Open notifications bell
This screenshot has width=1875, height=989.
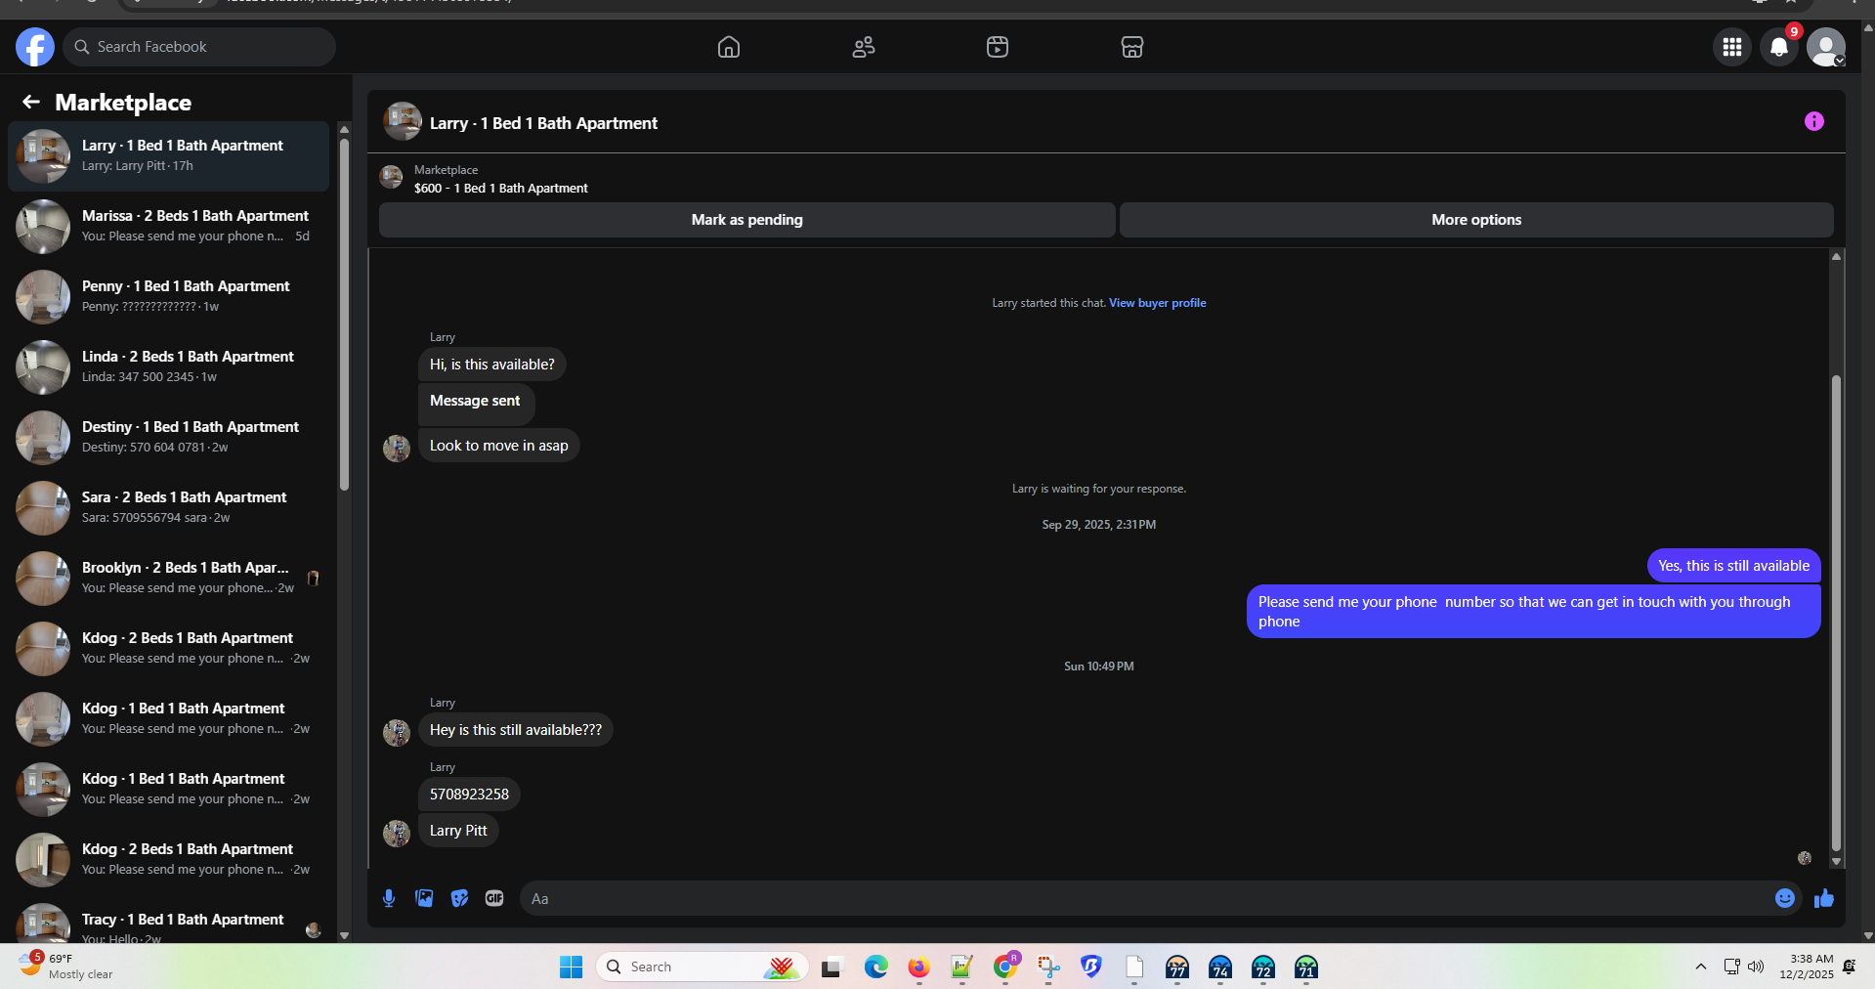1779,47
